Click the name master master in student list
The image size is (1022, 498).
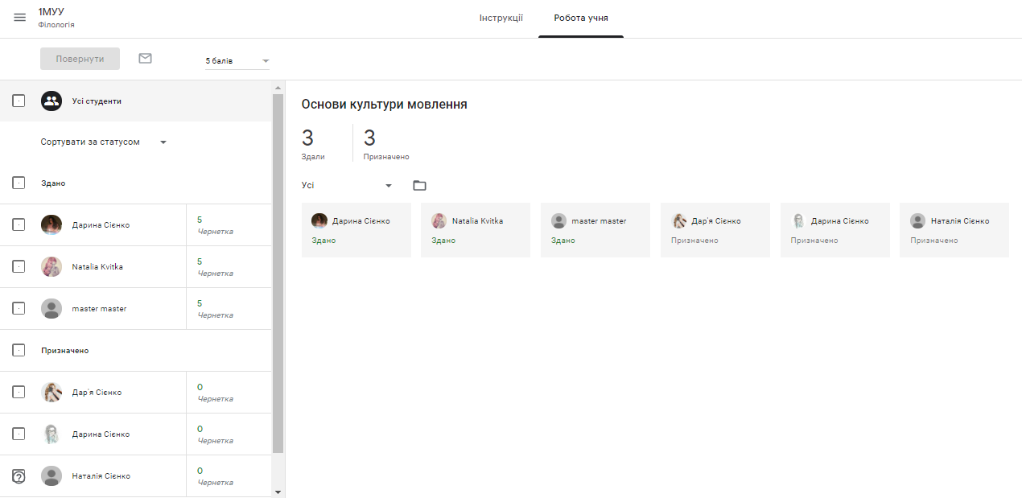click(99, 309)
